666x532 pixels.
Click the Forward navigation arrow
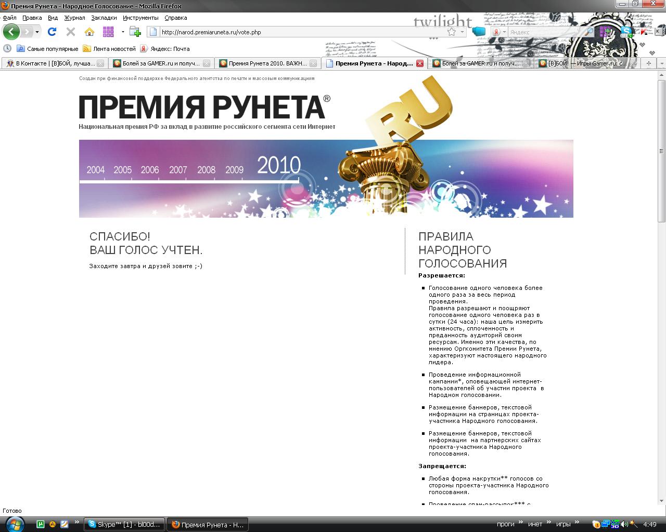[26, 32]
